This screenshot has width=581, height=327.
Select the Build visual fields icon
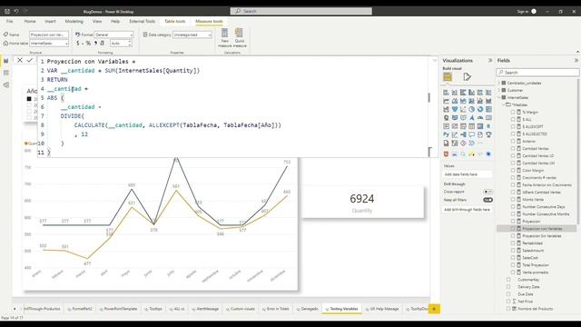[448, 76]
